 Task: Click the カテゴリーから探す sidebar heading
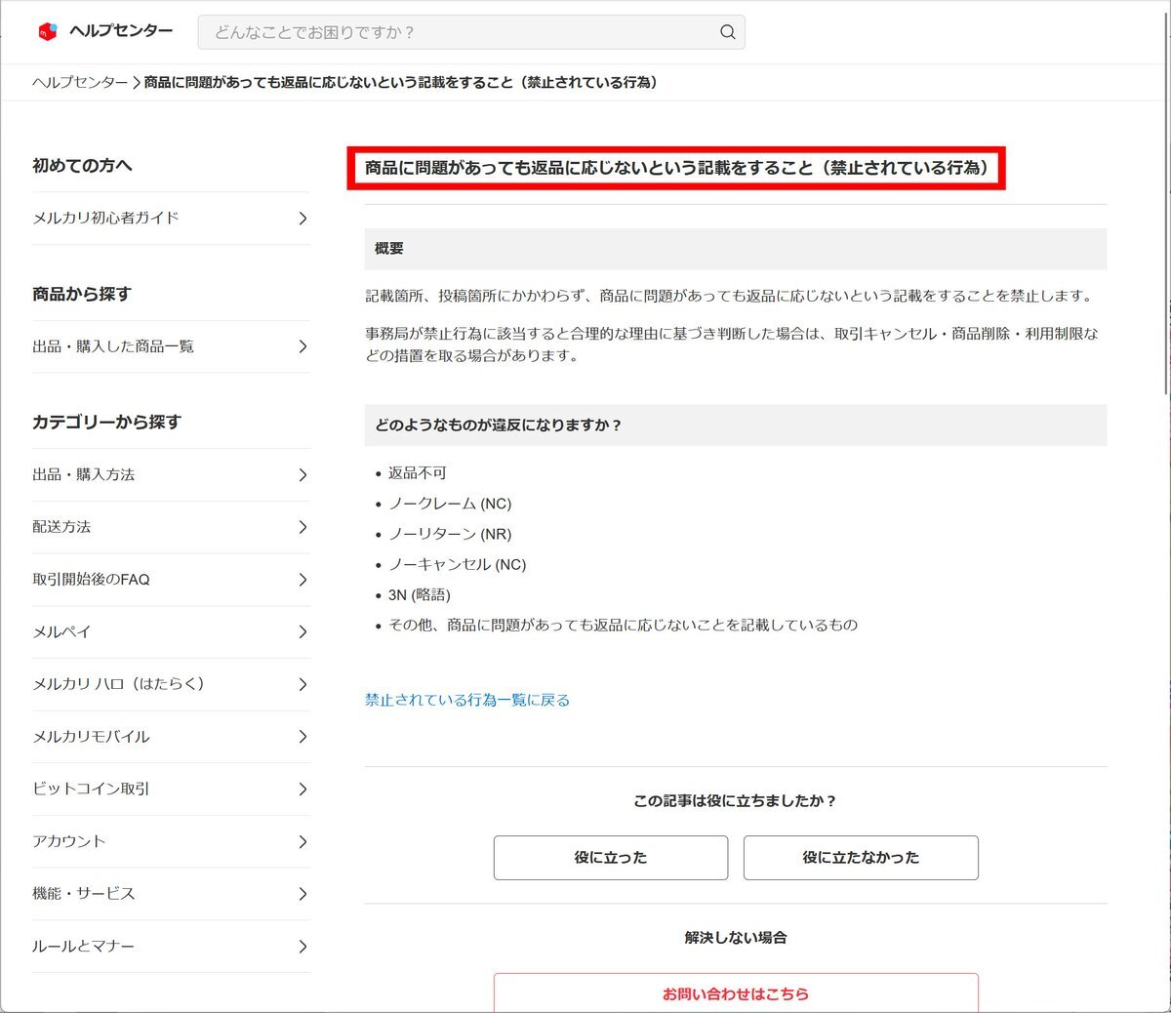point(107,423)
